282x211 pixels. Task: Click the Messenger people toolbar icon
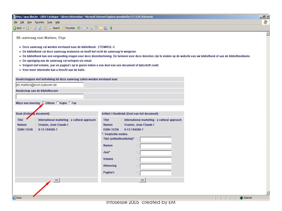(110, 28)
